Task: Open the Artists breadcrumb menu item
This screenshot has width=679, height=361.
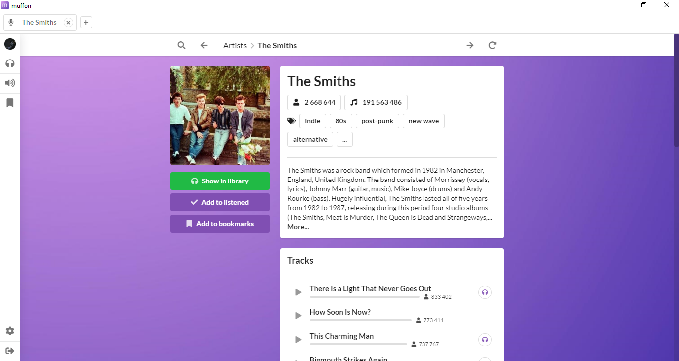Action: [x=235, y=45]
